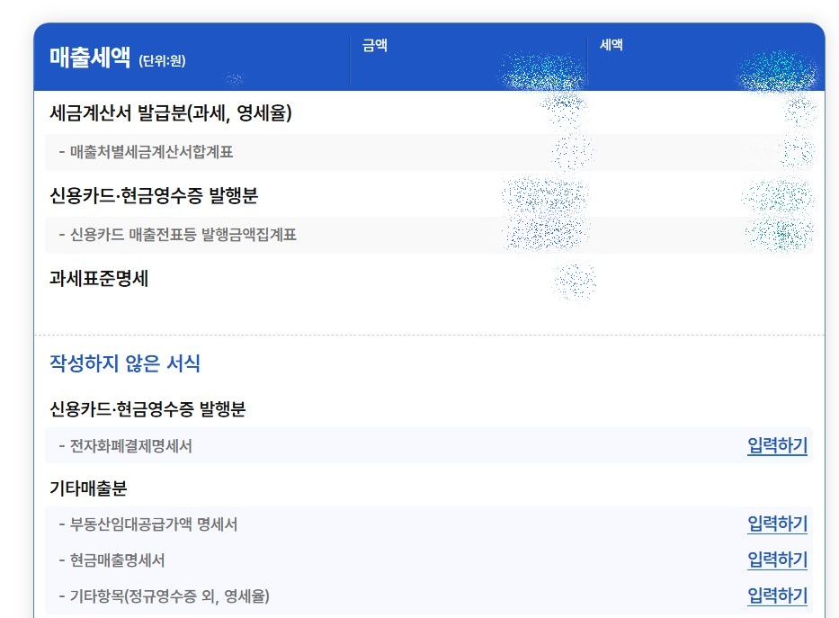The height and width of the screenshot is (618, 839).
Task: Click 입력하기 next to 현금매출명세서
Action: tap(777, 559)
